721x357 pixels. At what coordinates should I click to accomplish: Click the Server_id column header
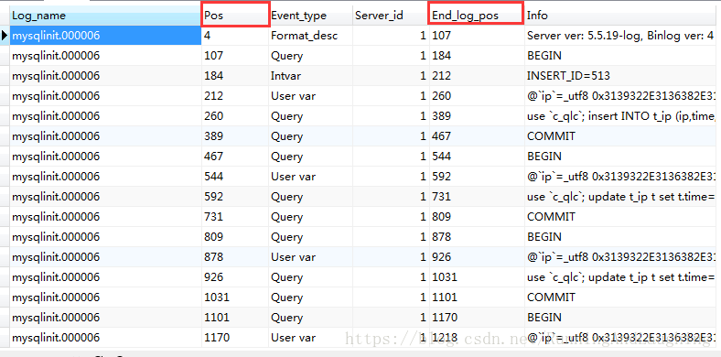(391, 16)
